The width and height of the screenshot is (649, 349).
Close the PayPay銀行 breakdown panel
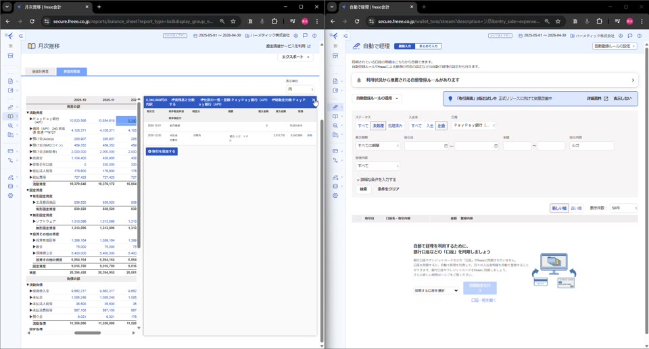[x=314, y=100]
